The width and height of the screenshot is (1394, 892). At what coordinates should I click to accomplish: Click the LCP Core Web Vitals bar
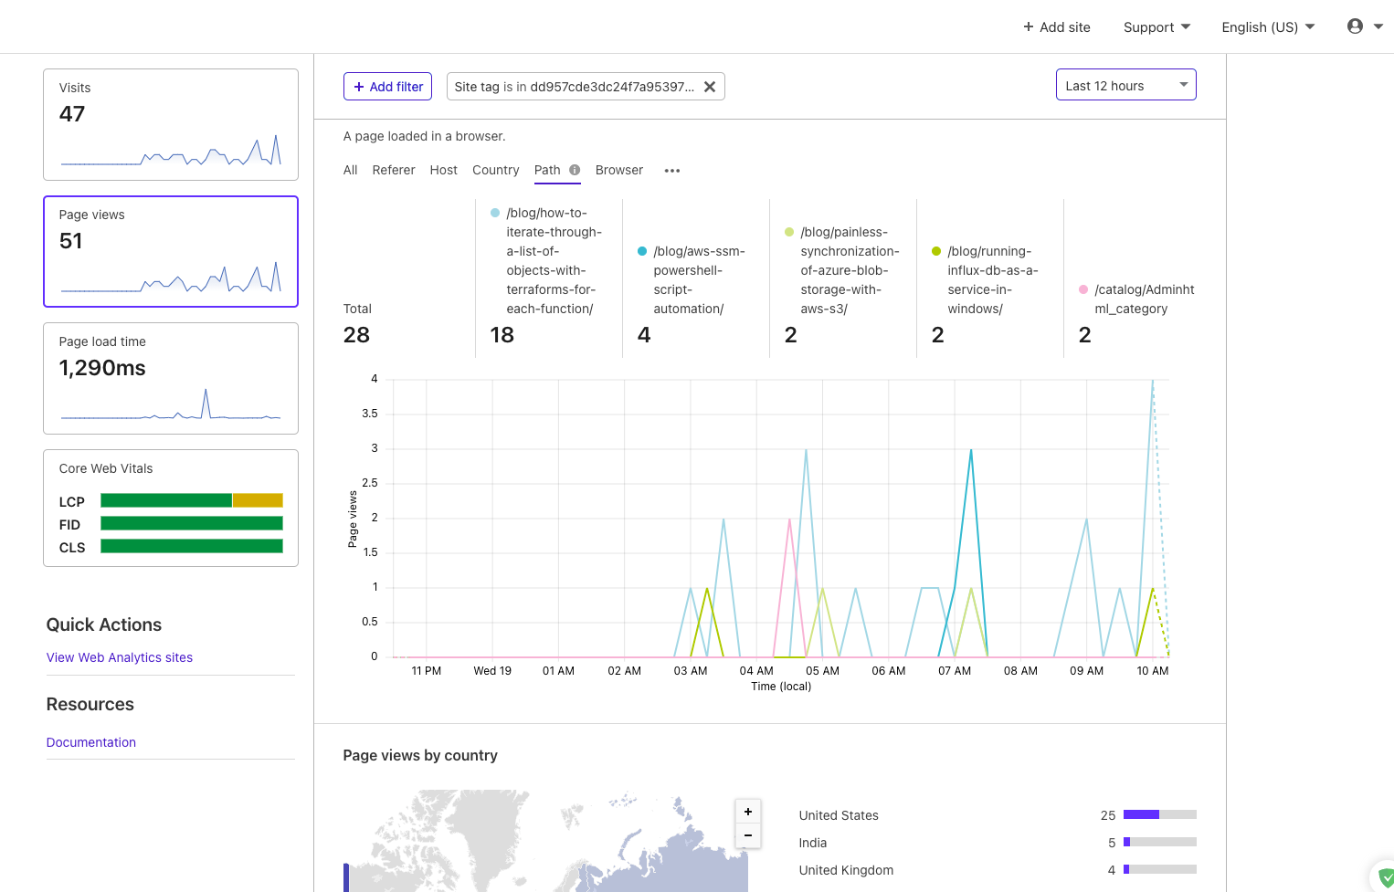191,500
